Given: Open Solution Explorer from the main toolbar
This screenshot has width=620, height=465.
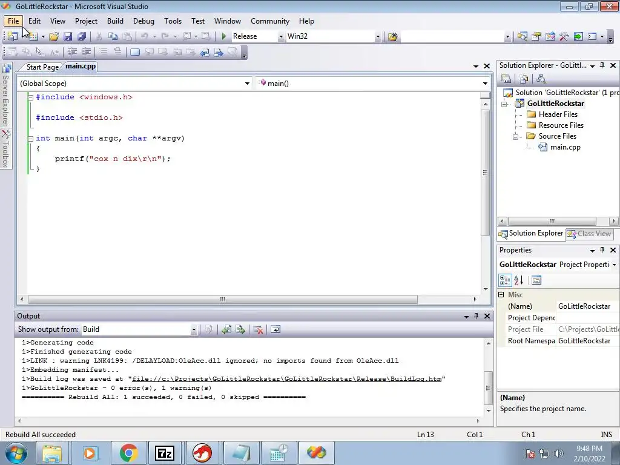Looking at the screenshot, I should (522, 36).
